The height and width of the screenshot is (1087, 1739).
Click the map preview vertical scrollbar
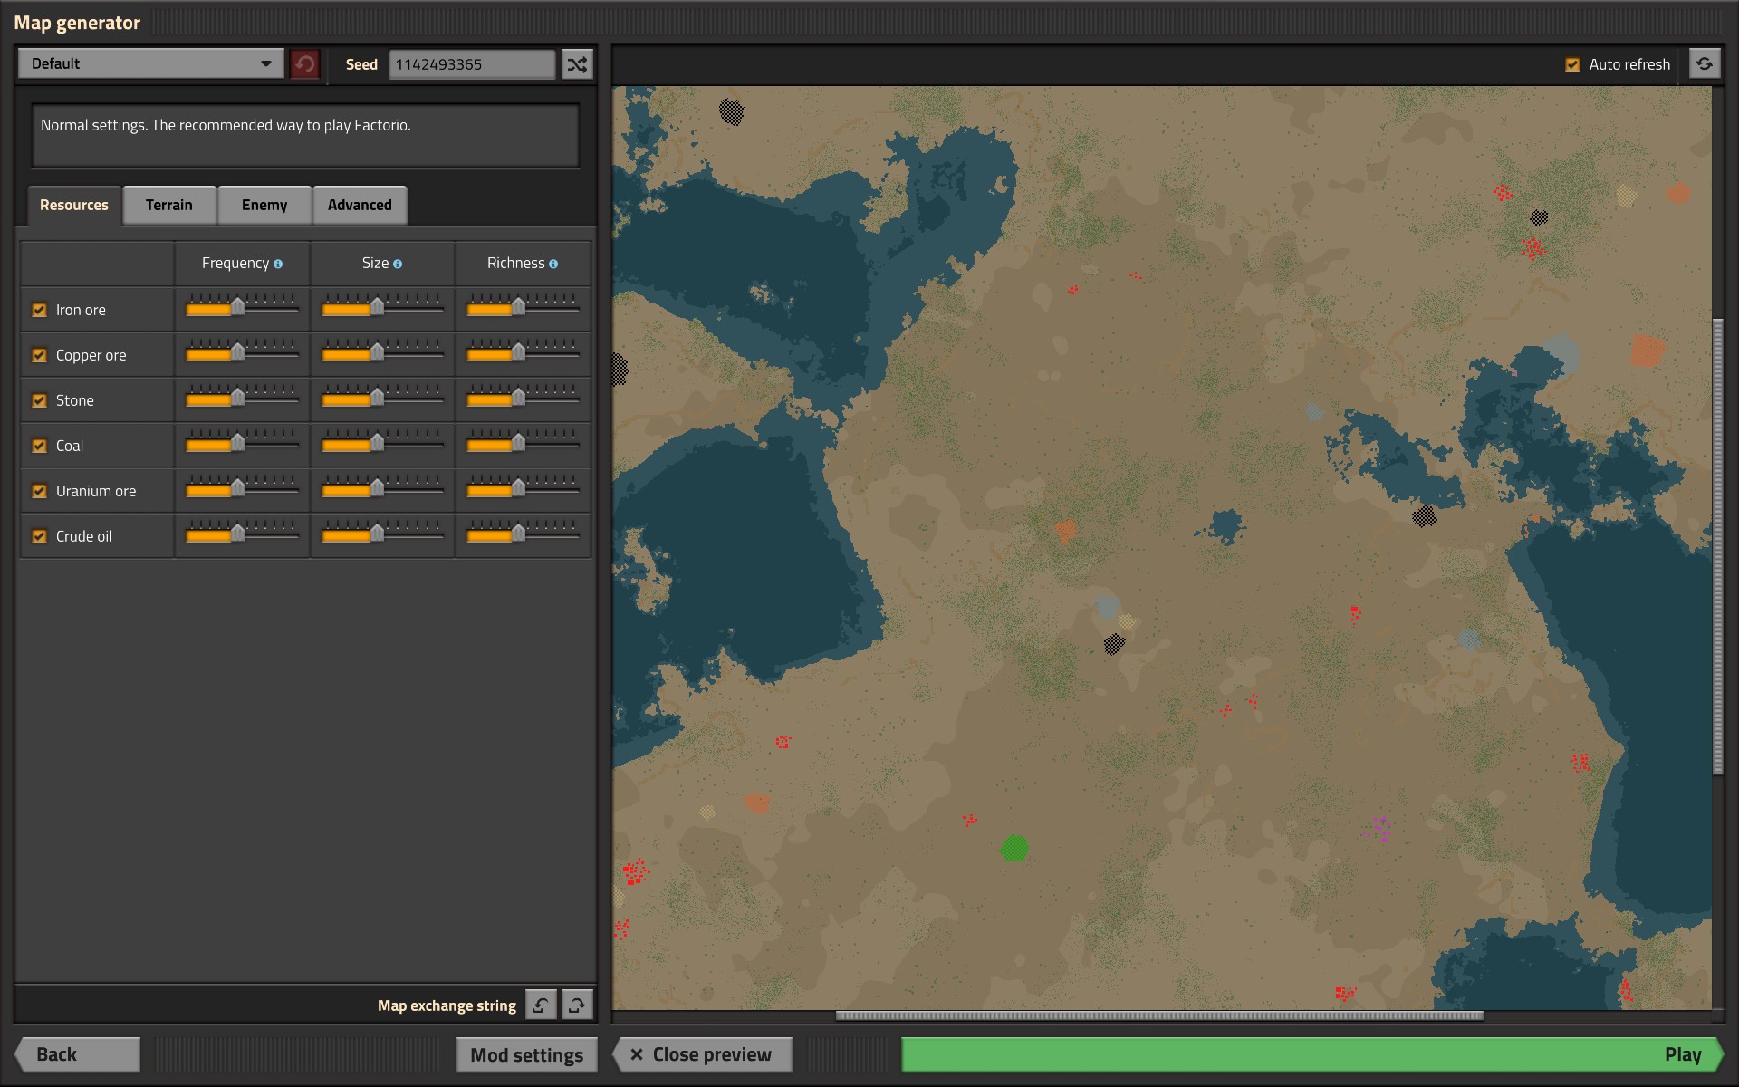tap(1717, 546)
